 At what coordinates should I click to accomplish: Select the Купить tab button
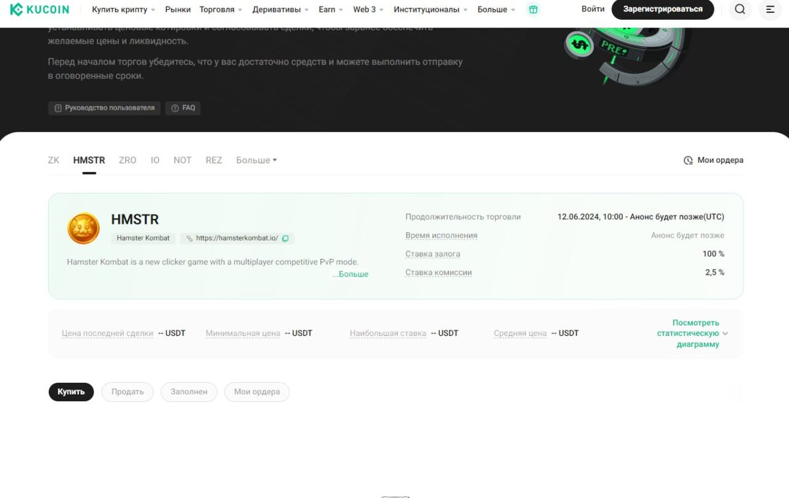71,392
